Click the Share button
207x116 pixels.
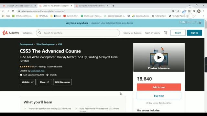click(44, 82)
